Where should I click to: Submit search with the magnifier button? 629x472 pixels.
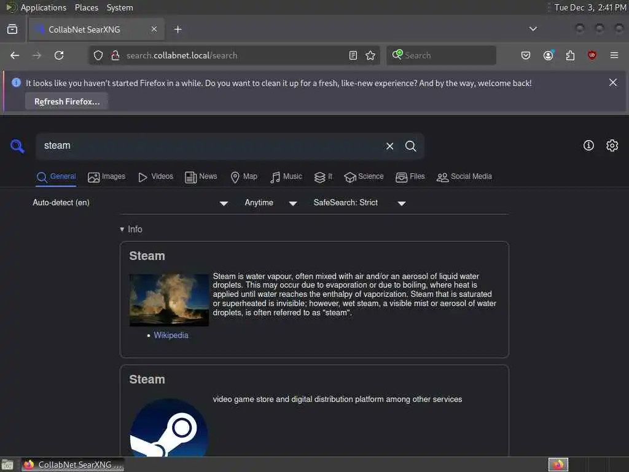(x=410, y=146)
